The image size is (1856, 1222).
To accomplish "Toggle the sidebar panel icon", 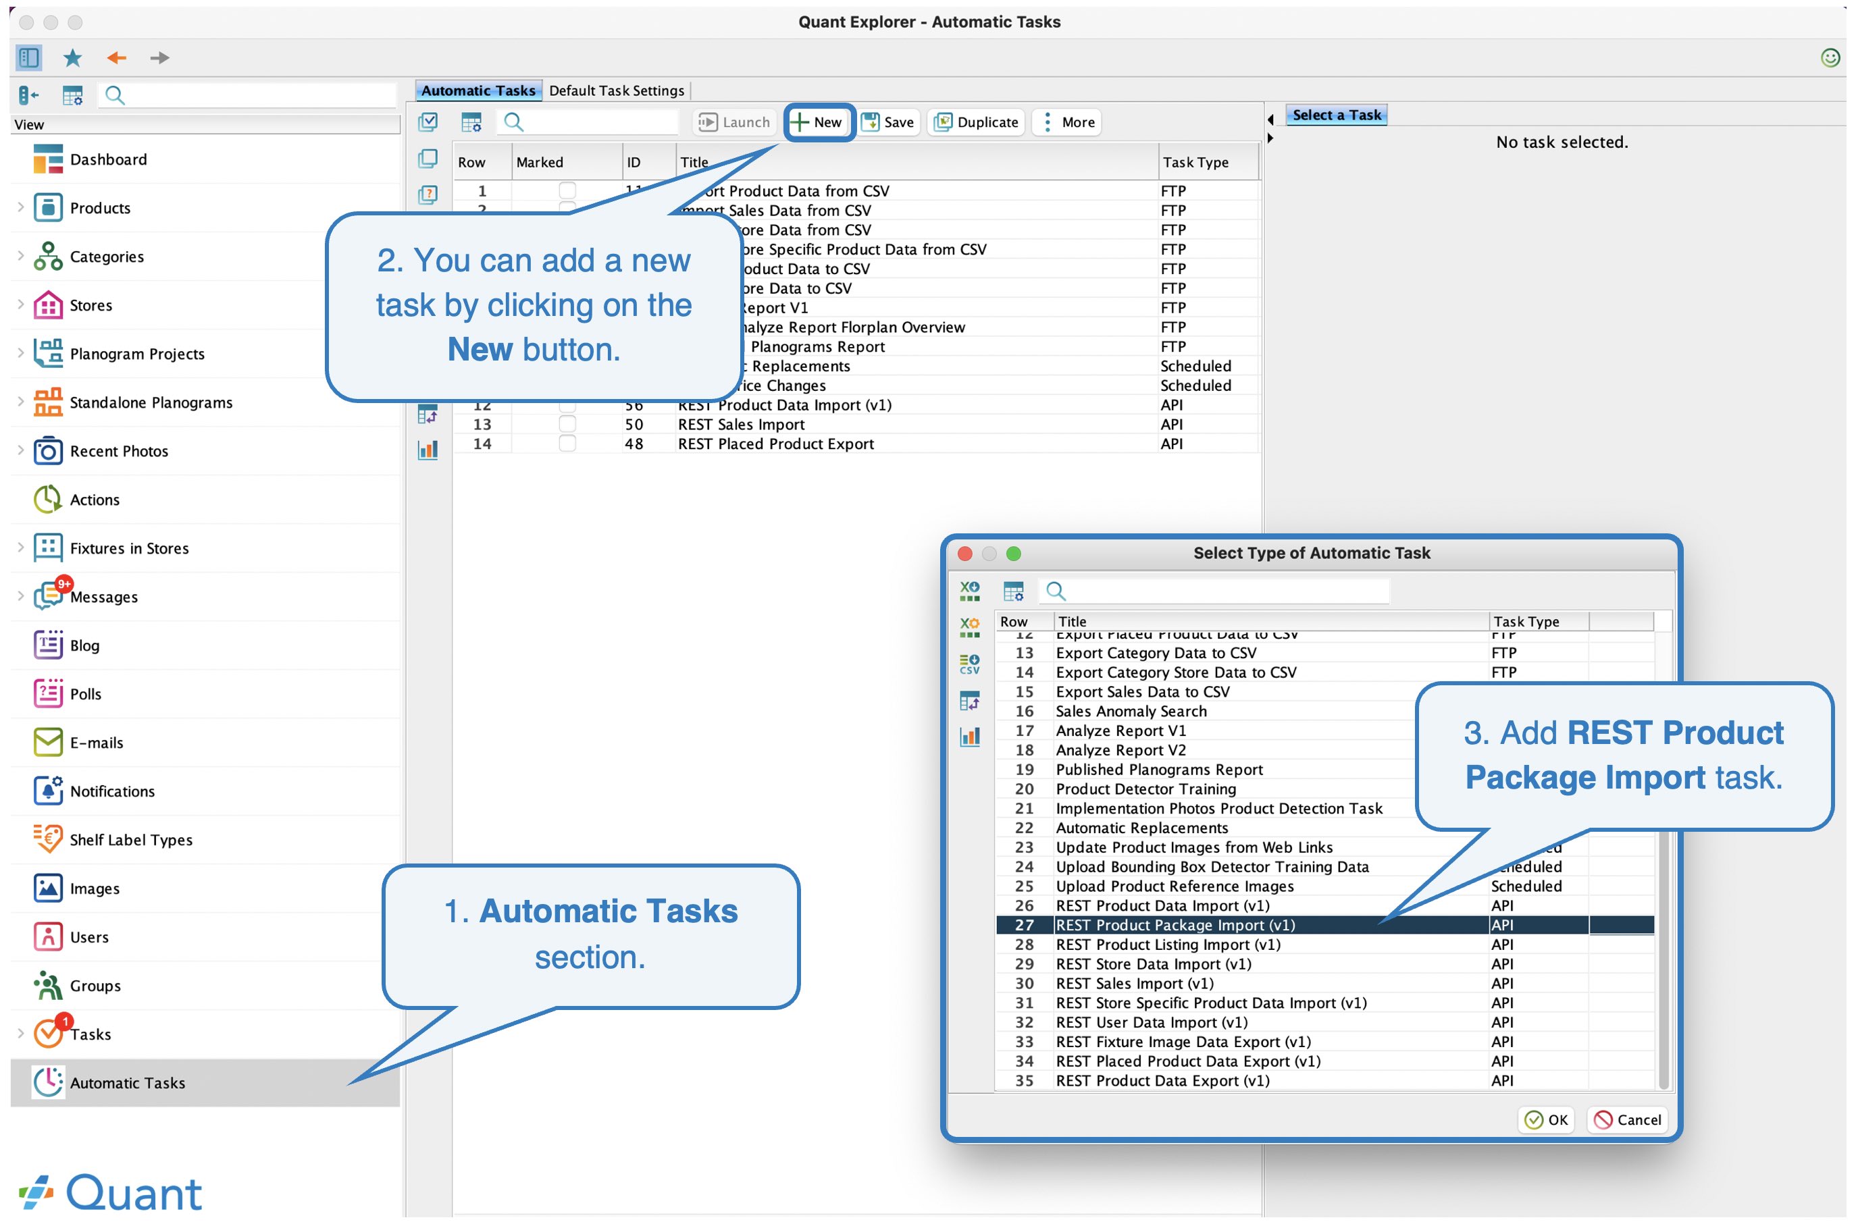I will coord(29,57).
